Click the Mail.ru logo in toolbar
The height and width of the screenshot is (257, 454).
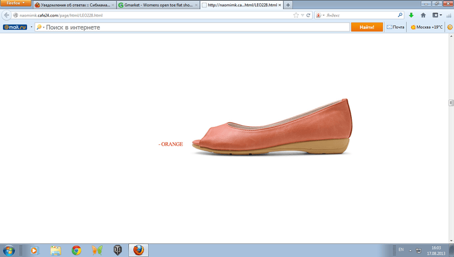pos(14,27)
